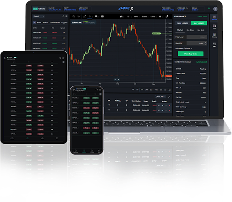Select AUDUSD.HKT in the watchlist

click(37, 43)
